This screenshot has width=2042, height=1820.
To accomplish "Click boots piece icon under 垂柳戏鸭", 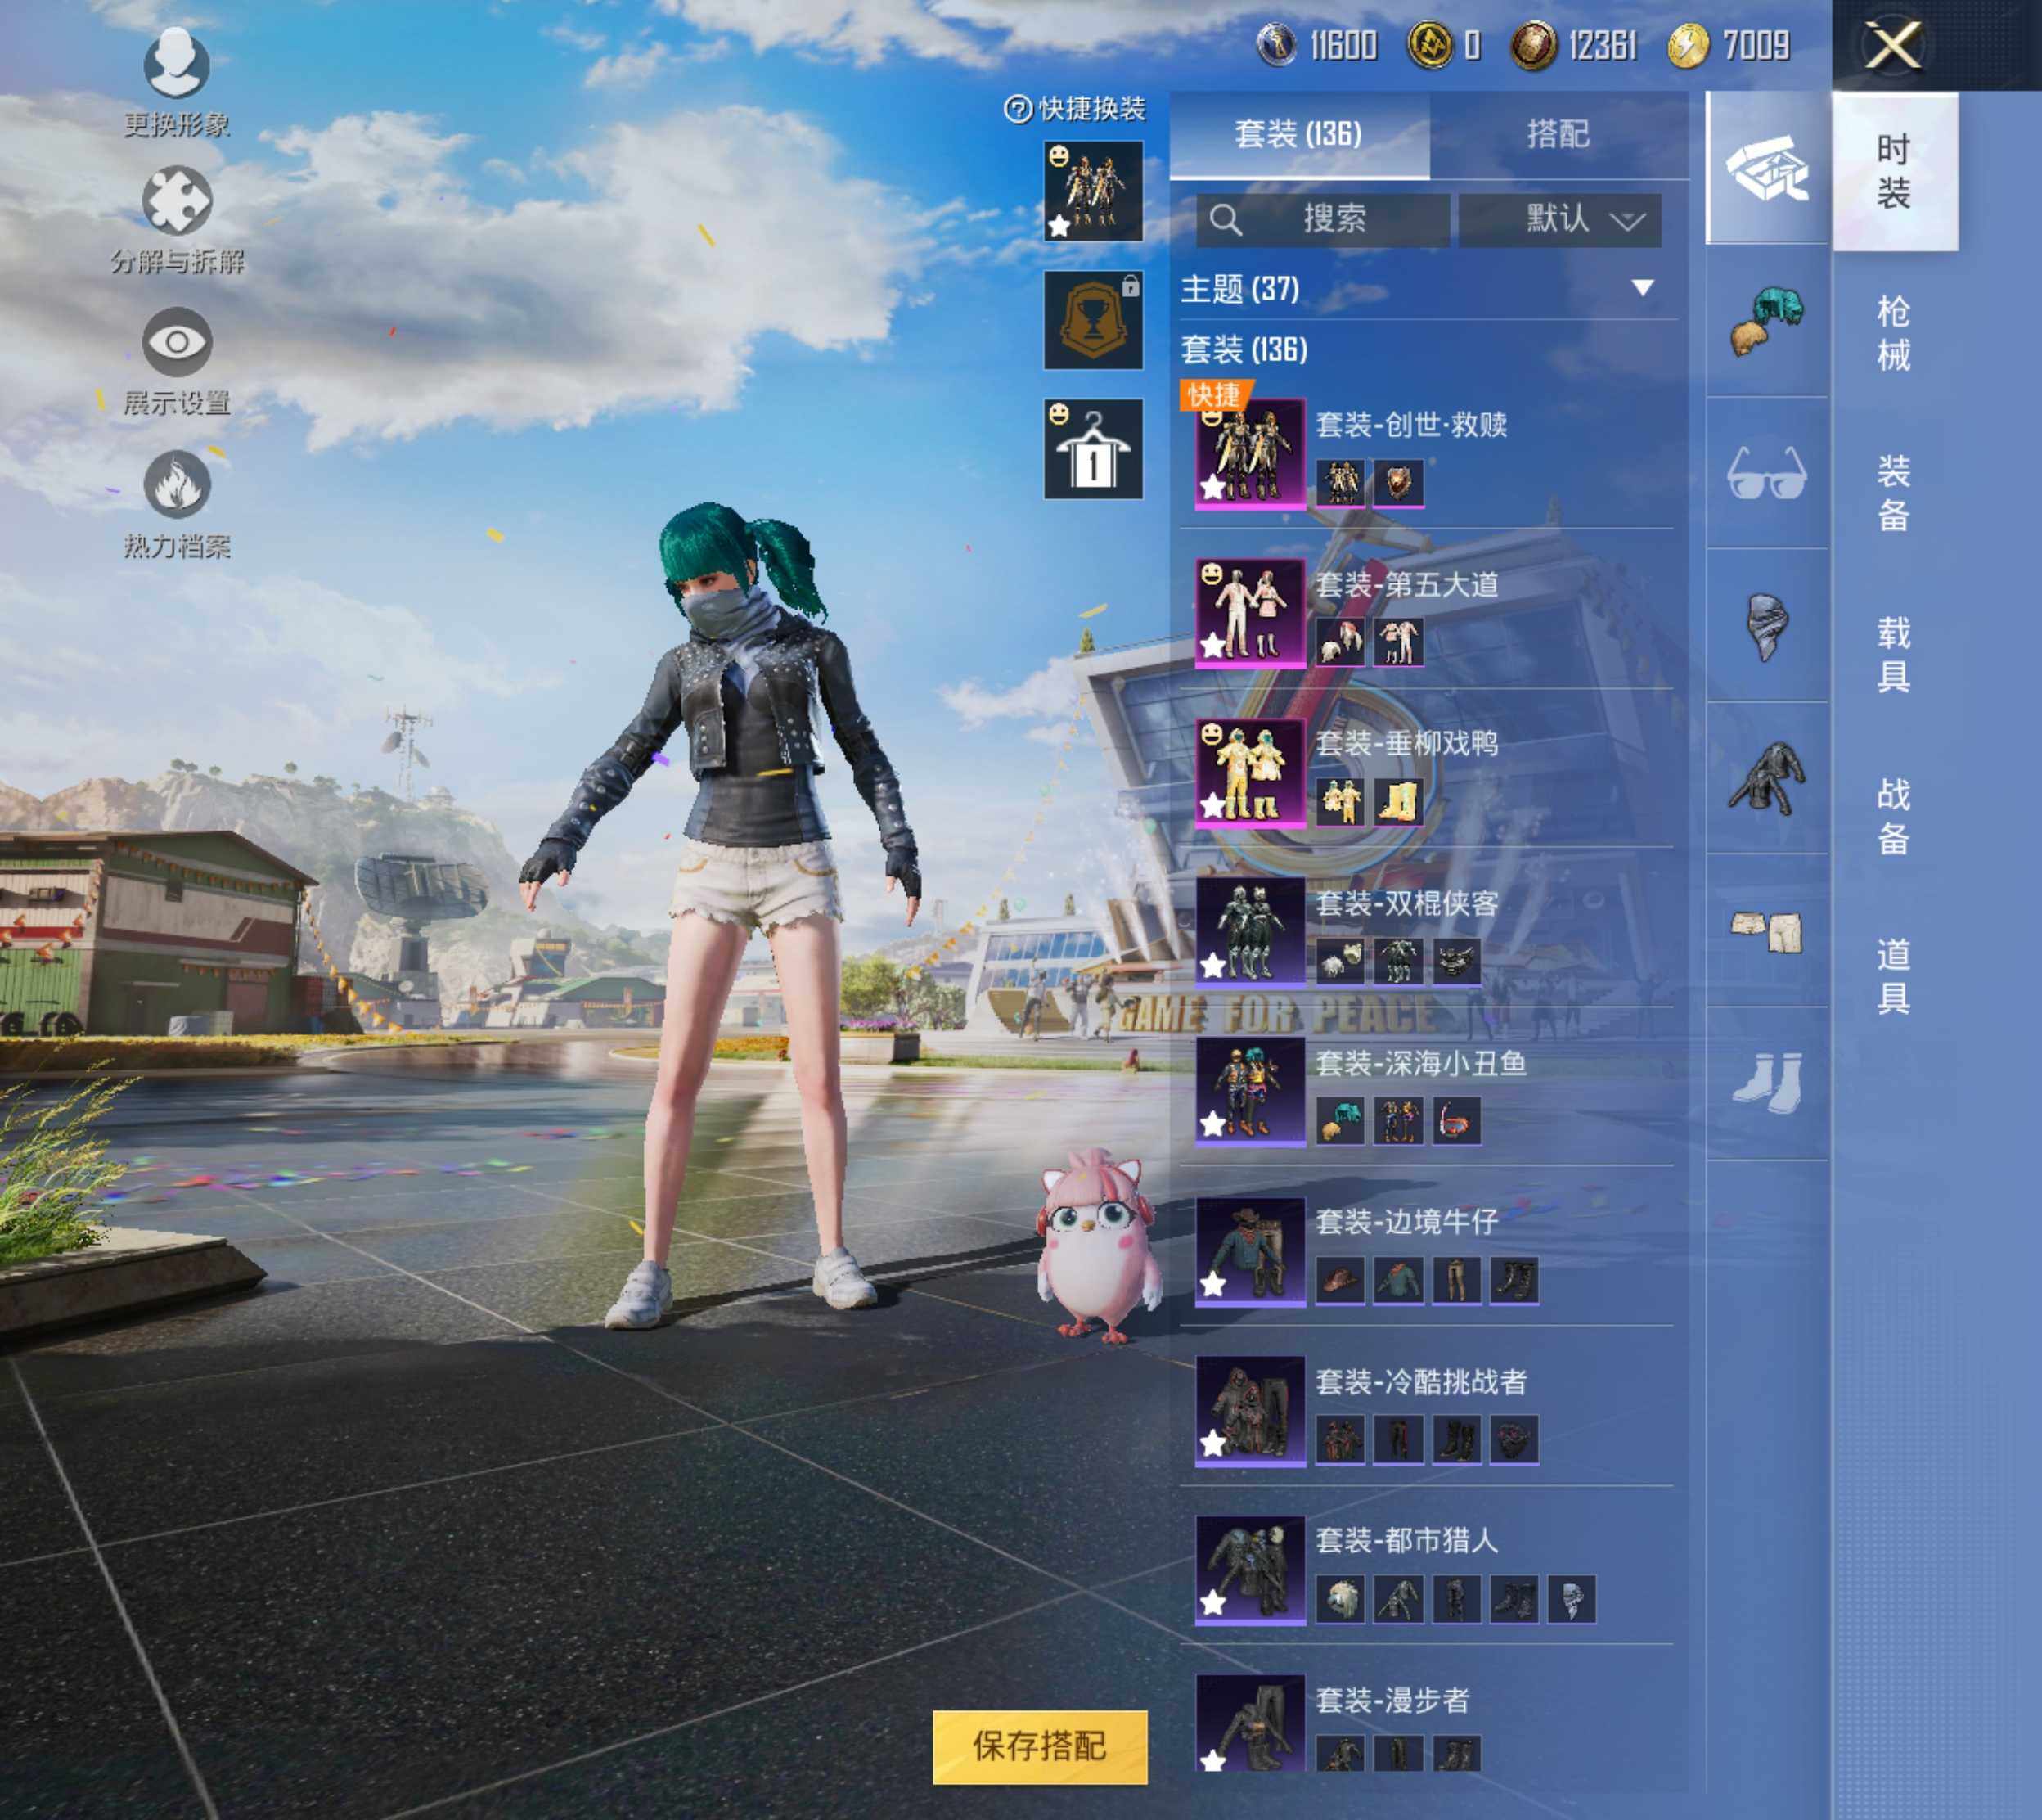I will pyautogui.click(x=1398, y=801).
